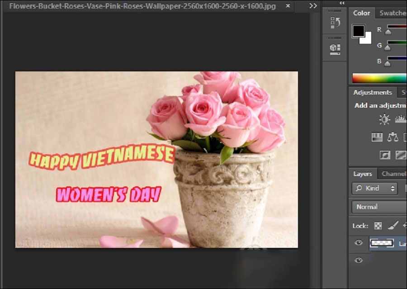Hide the selected top layer
The height and width of the screenshot is (289, 407).
(x=359, y=243)
